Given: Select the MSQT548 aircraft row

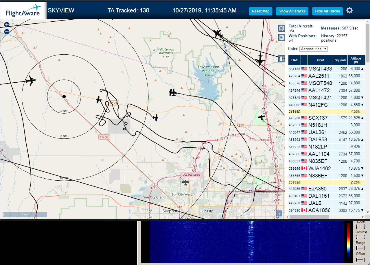Looking at the screenshot, I should click(326, 83).
